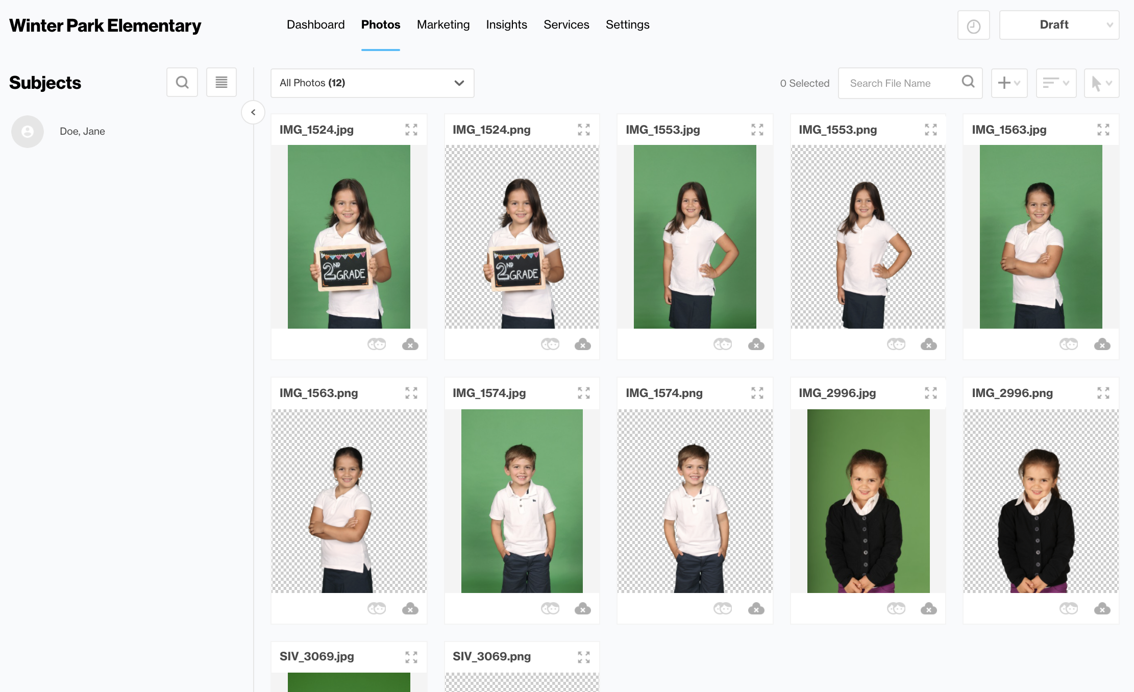Expand IMG_2996.png to fullscreen
This screenshot has height=692, width=1134.
pos(1103,393)
